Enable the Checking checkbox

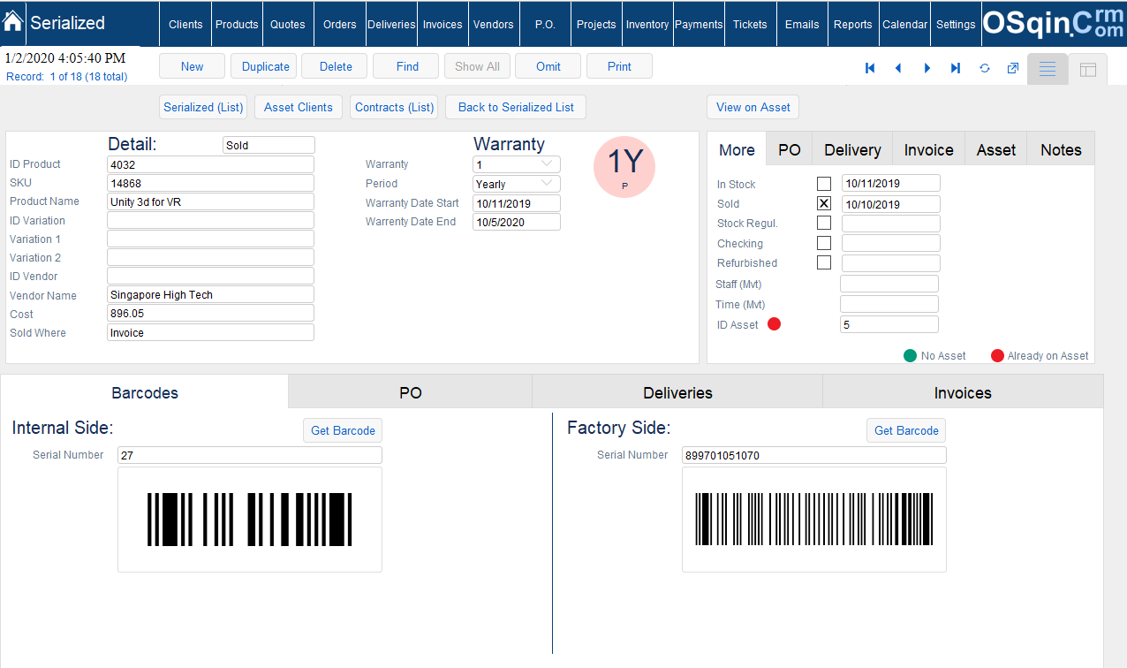(x=824, y=243)
